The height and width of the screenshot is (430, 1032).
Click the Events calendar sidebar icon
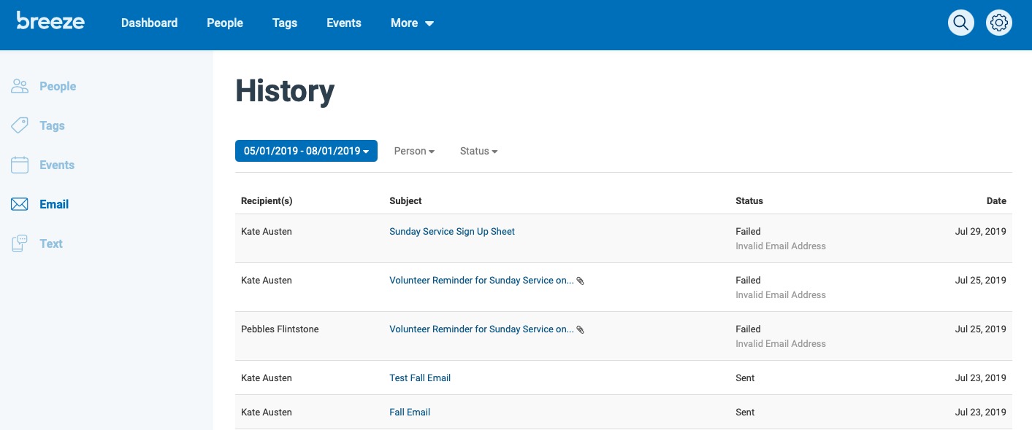tap(20, 165)
